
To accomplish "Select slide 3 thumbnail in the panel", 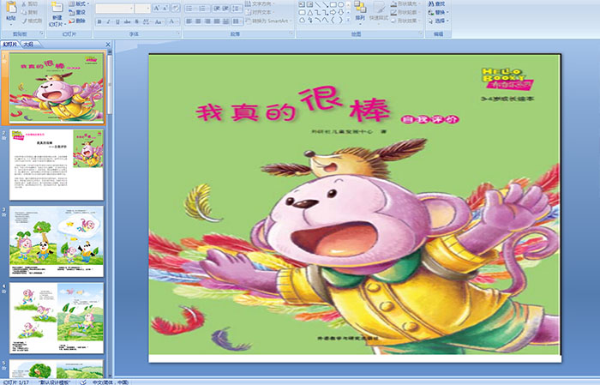I will [57, 236].
